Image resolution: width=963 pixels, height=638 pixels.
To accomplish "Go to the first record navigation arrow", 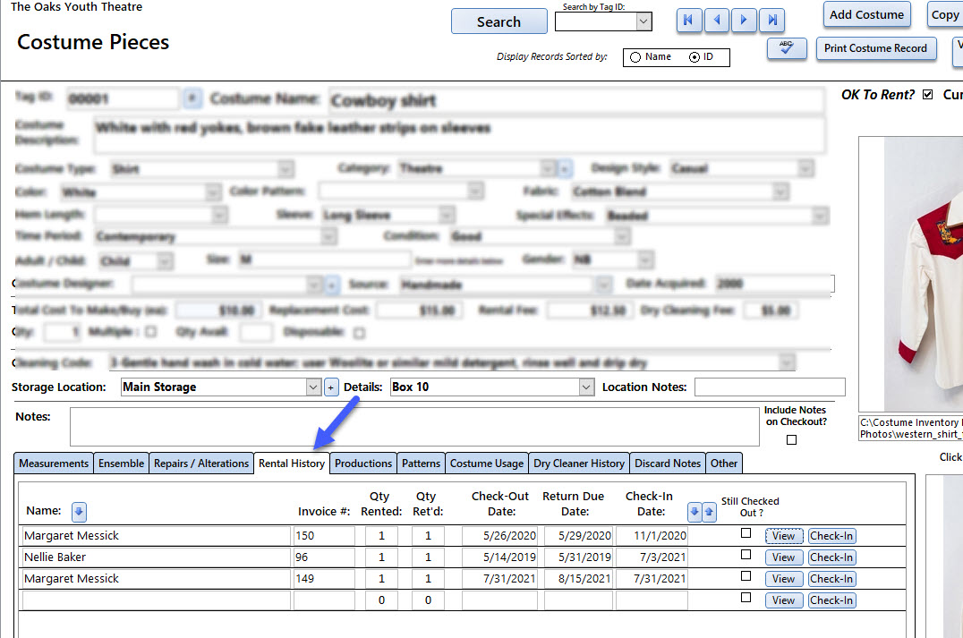I will pyautogui.click(x=688, y=21).
